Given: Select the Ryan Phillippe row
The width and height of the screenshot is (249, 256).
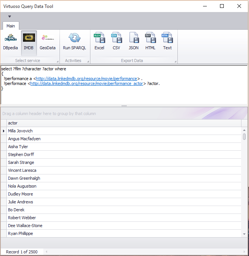Looking at the screenshot, I should pos(124,233).
